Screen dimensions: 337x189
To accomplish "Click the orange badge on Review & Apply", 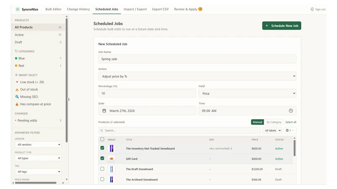I will pyautogui.click(x=200, y=9).
